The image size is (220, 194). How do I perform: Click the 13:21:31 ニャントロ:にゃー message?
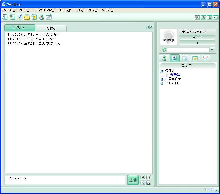point(32,39)
